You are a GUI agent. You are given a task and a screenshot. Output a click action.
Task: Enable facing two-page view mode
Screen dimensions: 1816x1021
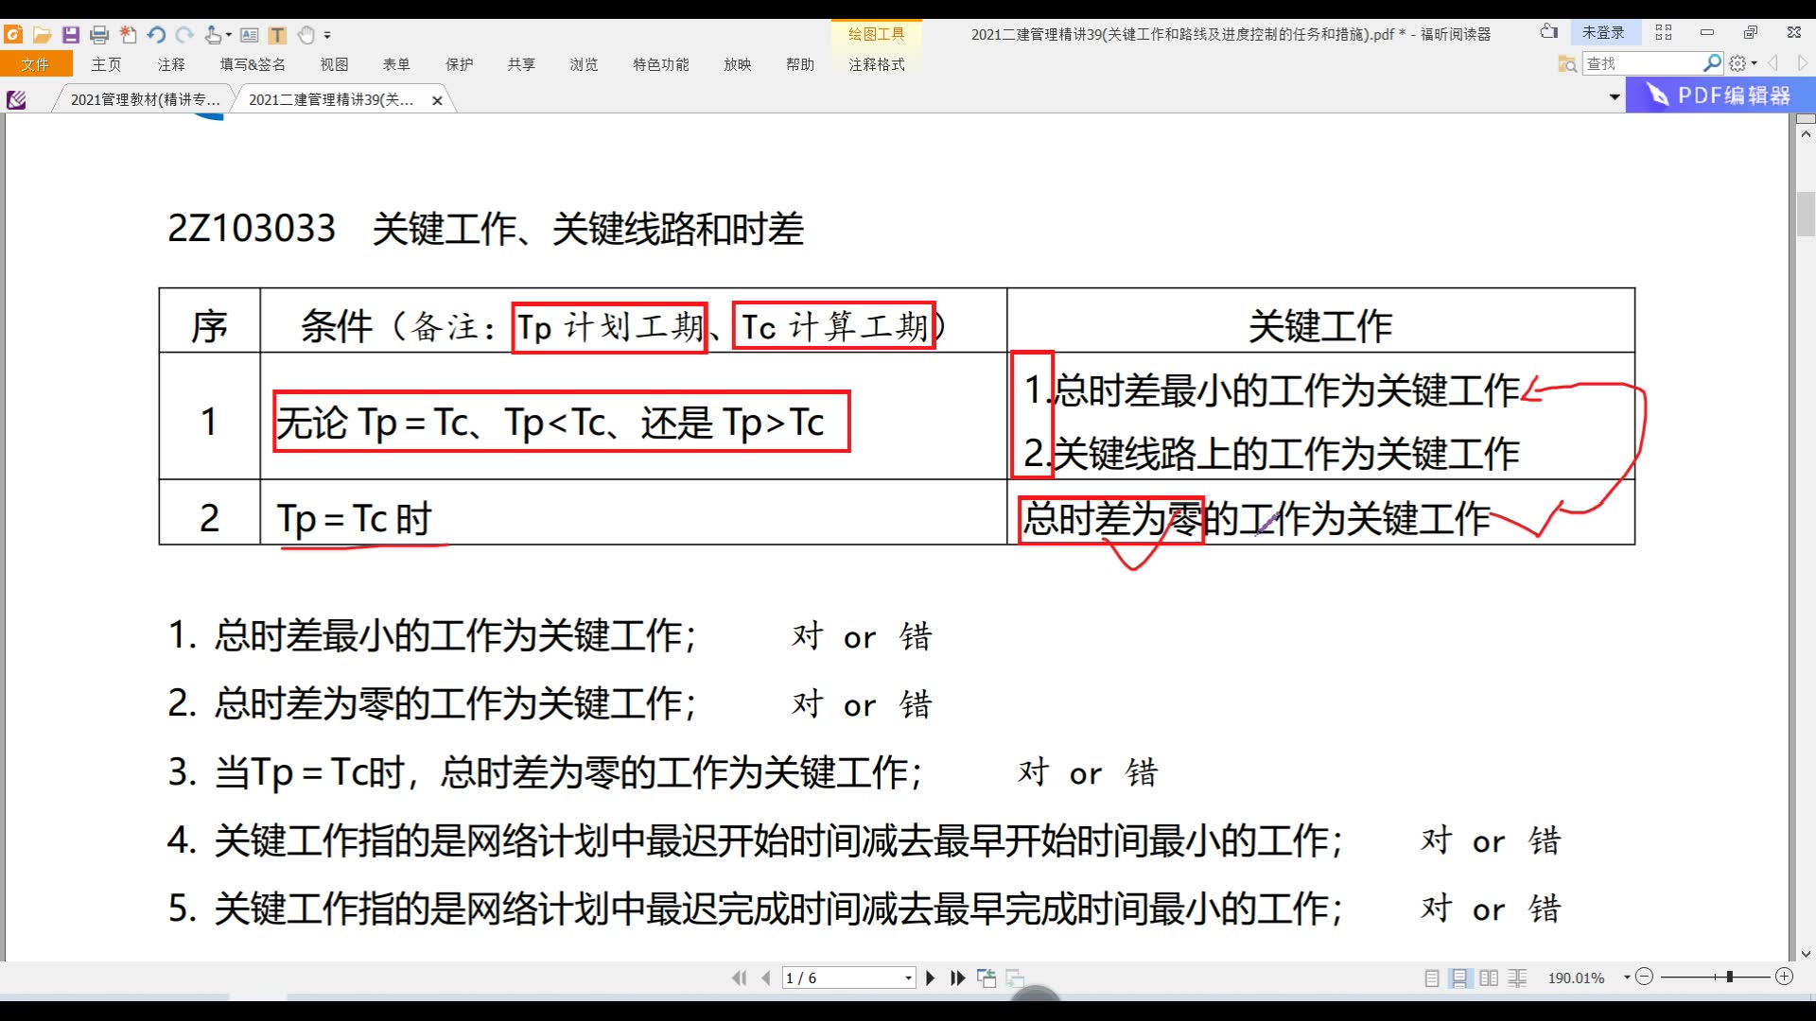1489,978
